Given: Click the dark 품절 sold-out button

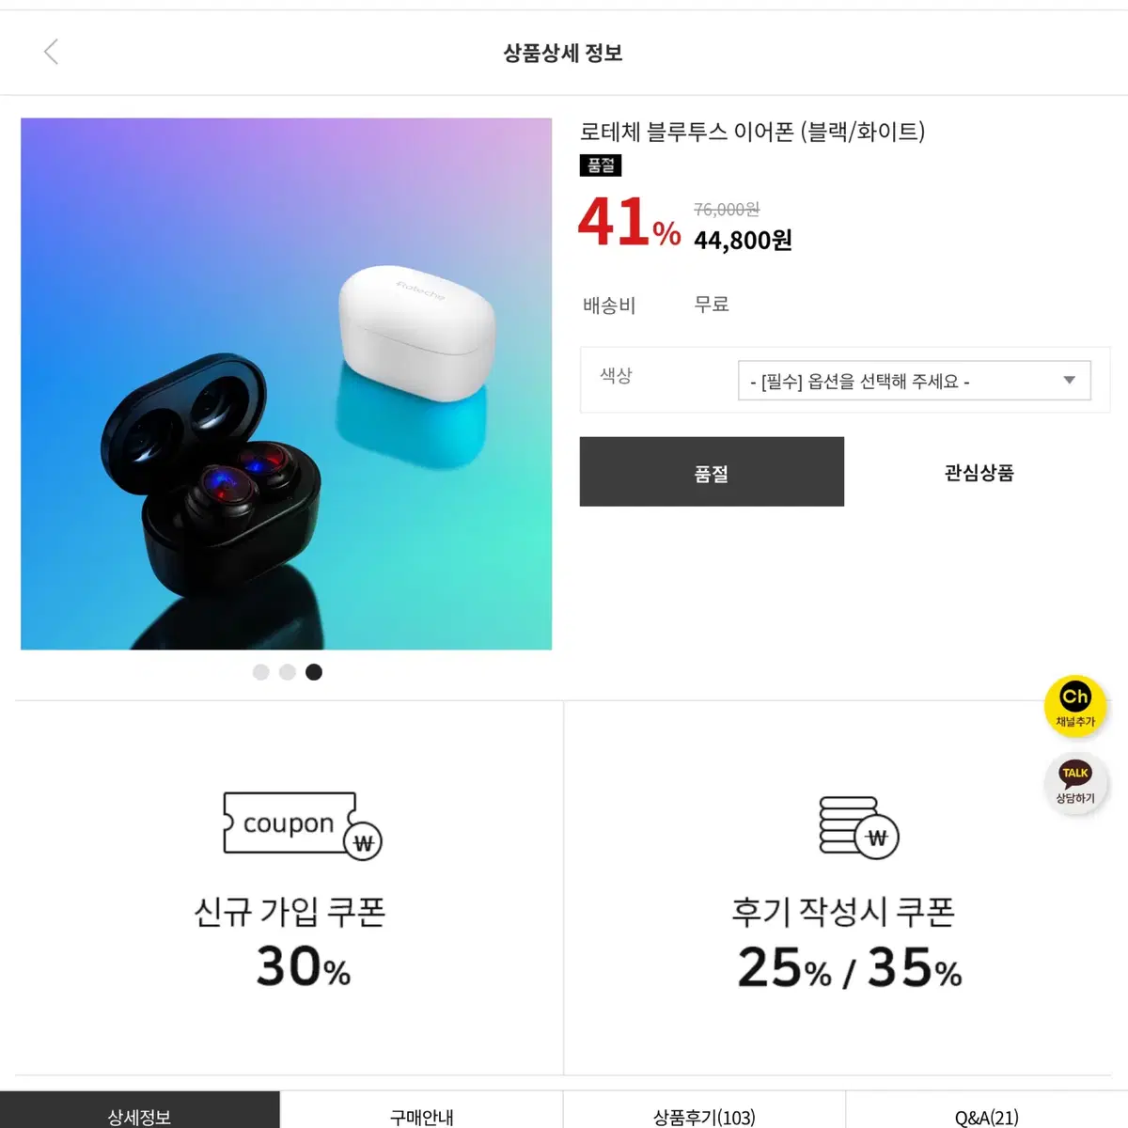Looking at the screenshot, I should (x=712, y=472).
